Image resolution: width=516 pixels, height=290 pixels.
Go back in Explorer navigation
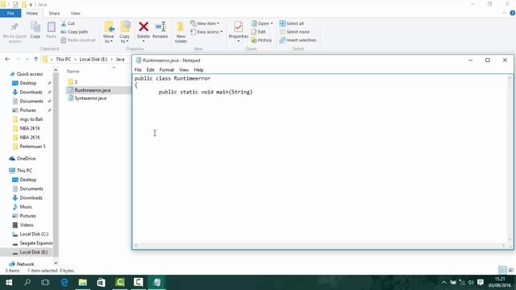[x=7, y=59]
